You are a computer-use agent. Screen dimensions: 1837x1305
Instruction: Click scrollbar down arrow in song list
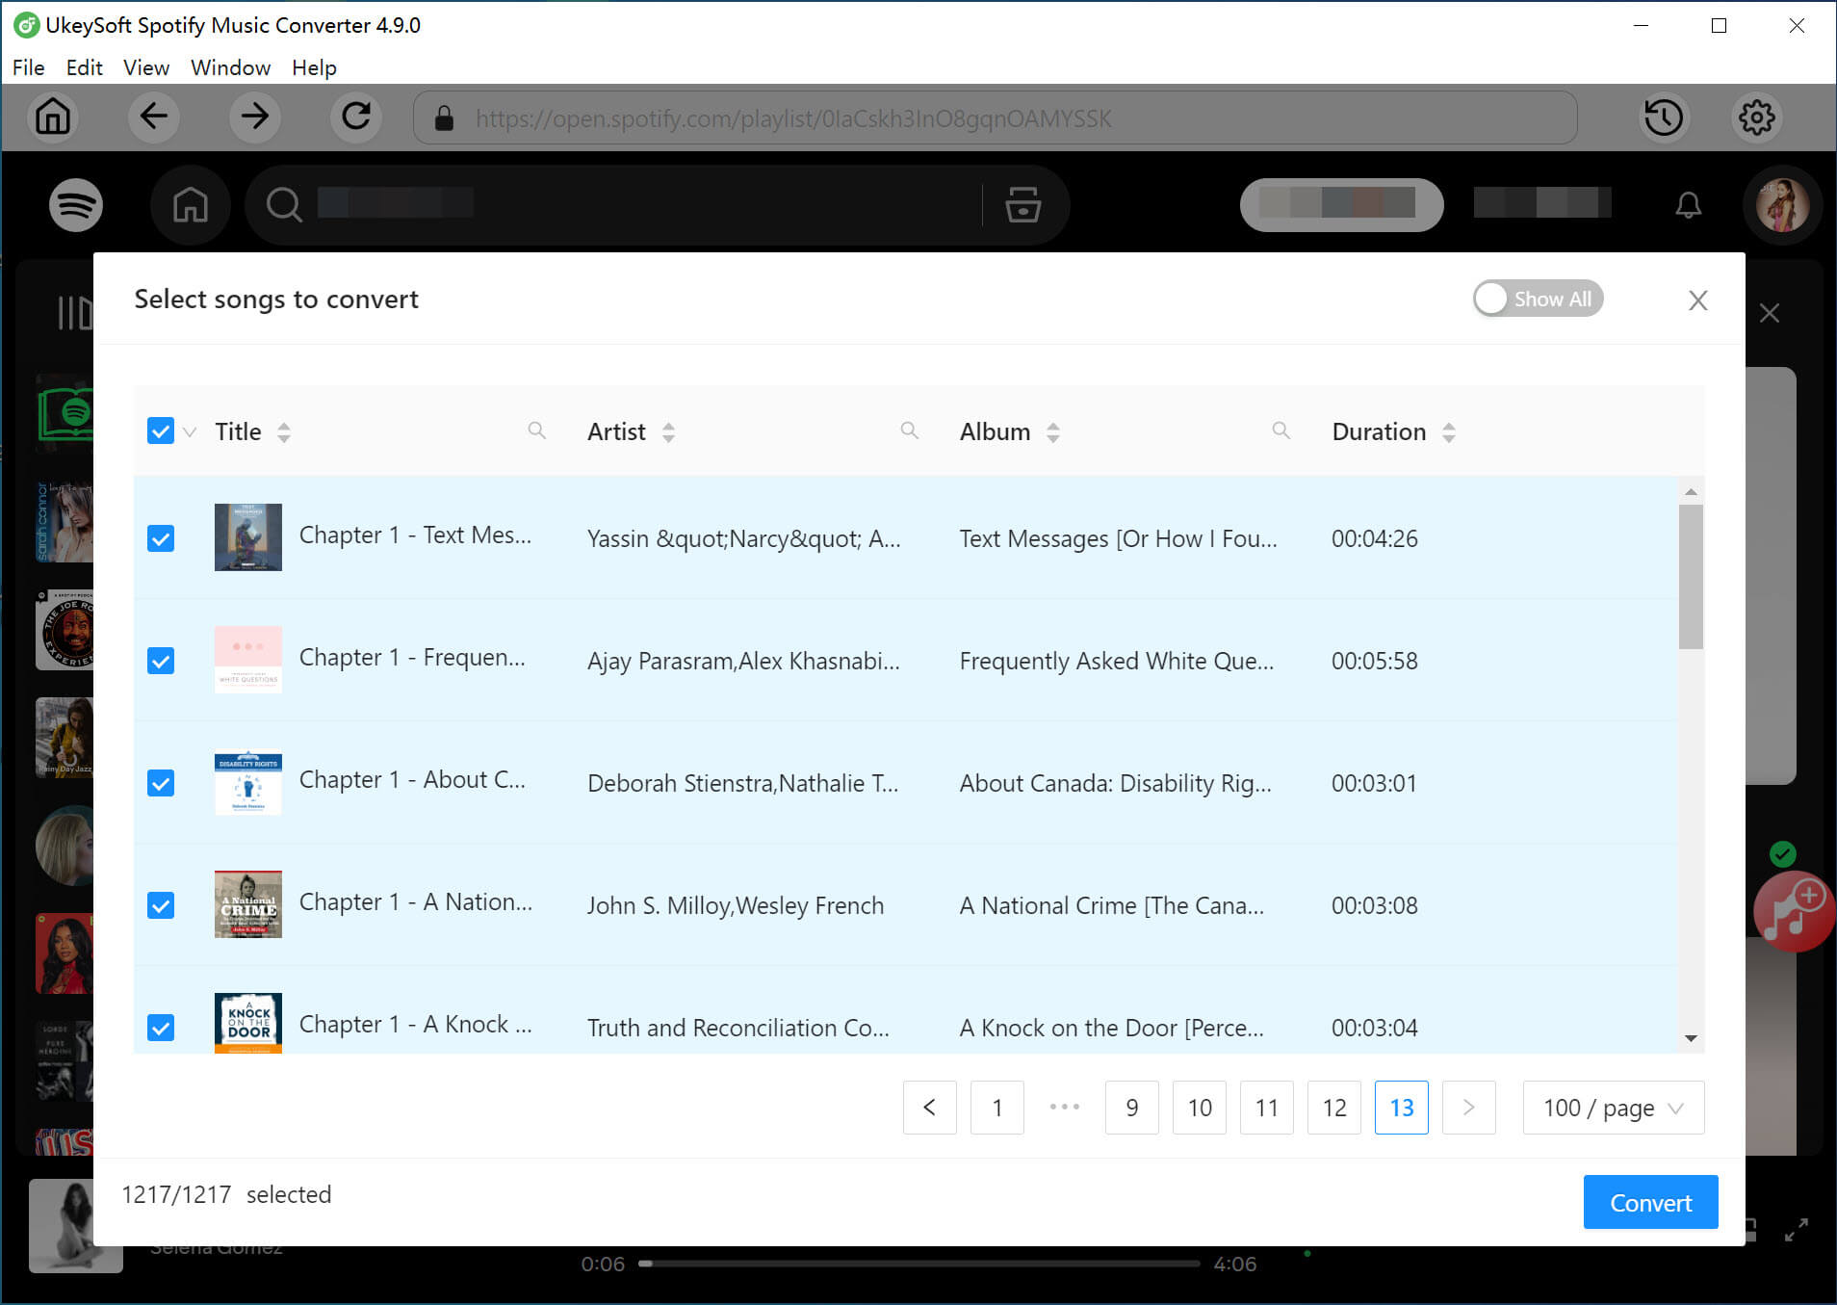[1691, 1038]
